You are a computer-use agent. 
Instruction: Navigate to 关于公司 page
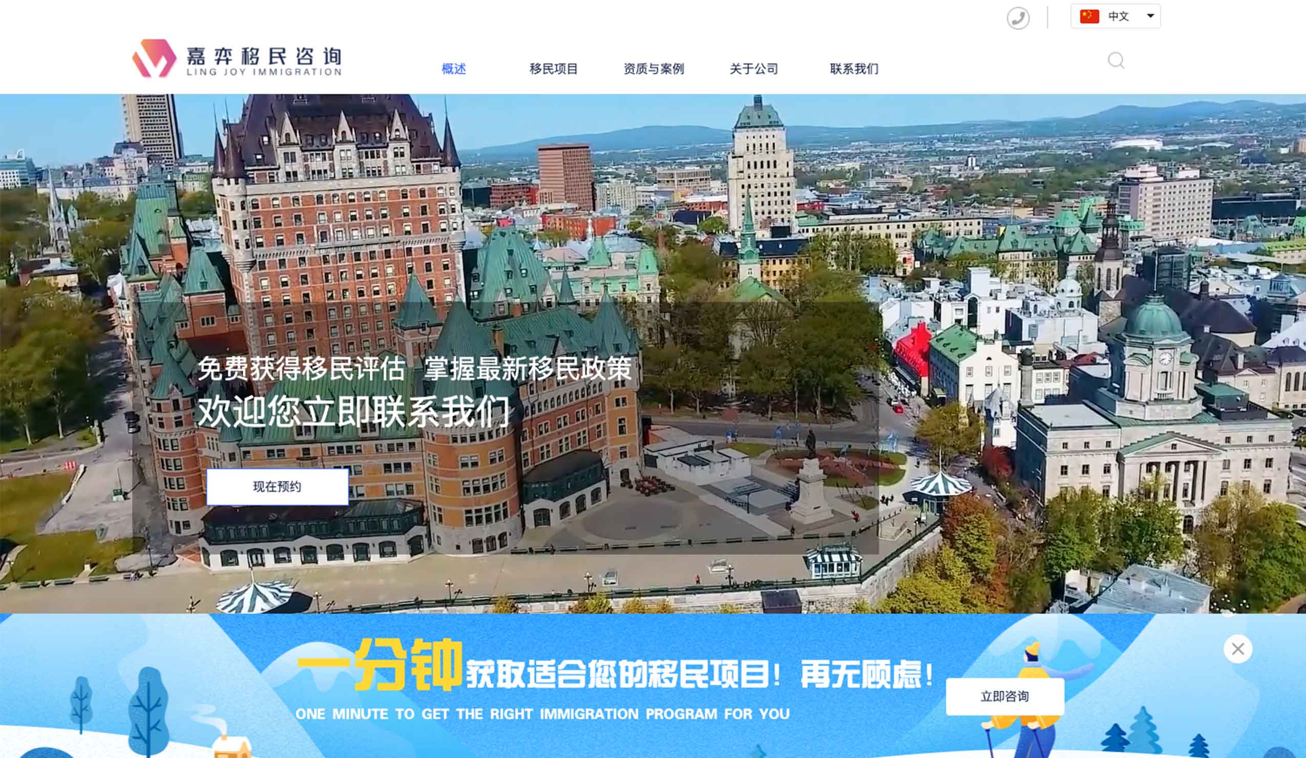pos(754,69)
